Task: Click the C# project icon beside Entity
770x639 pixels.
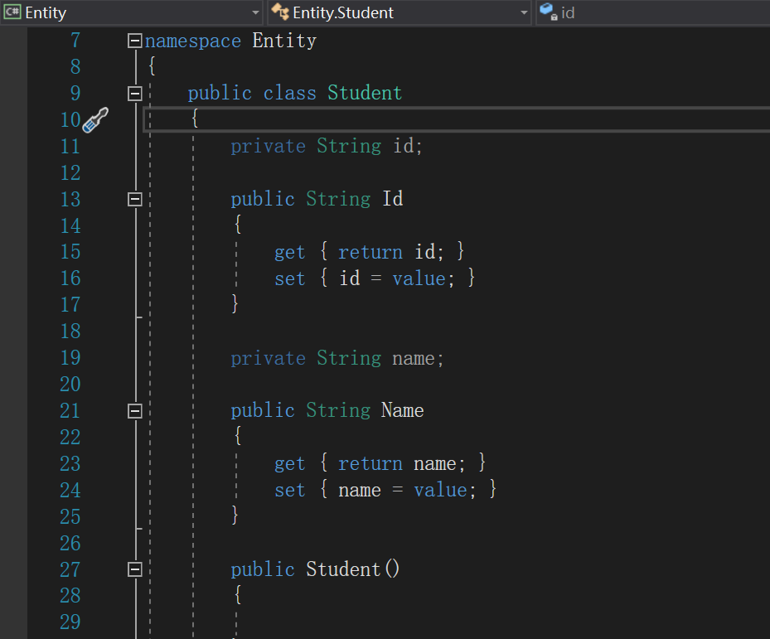Action: (12, 12)
